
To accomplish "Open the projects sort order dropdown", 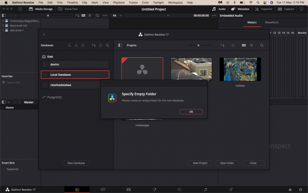I will coord(222,45).
